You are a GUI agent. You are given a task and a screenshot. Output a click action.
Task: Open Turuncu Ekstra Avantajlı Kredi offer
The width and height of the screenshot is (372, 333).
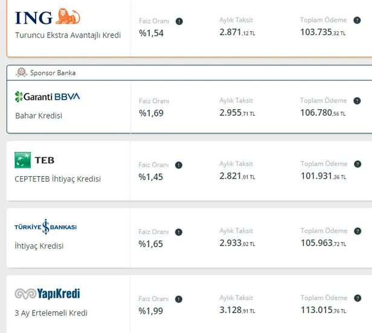[x=68, y=36]
